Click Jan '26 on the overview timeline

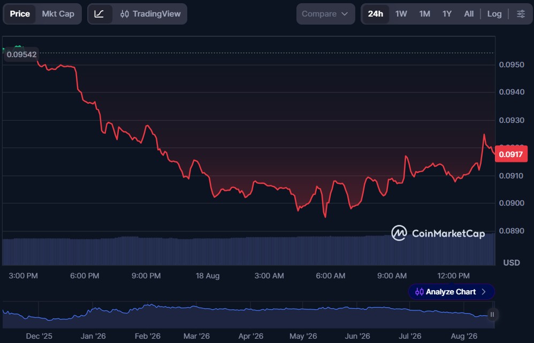tap(93, 336)
